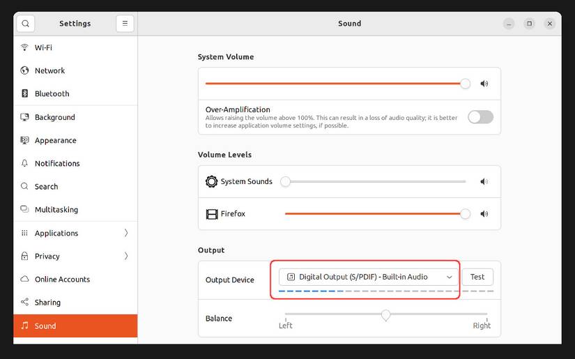Click the System Sounds gear icon
The width and height of the screenshot is (575, 359).
(212, 181)
